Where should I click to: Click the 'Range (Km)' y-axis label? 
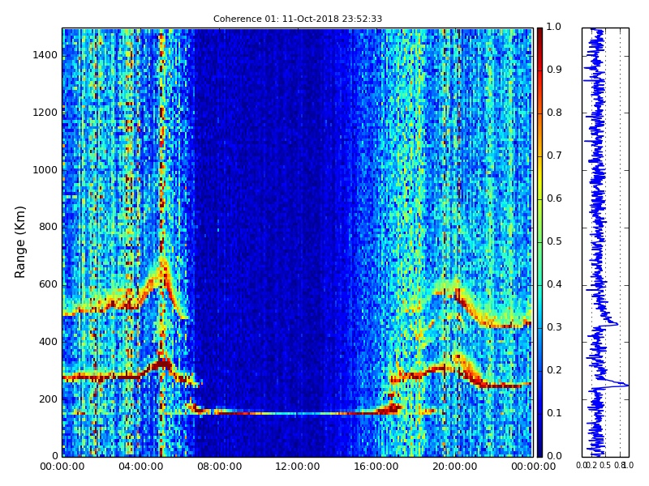click(19, 242)
